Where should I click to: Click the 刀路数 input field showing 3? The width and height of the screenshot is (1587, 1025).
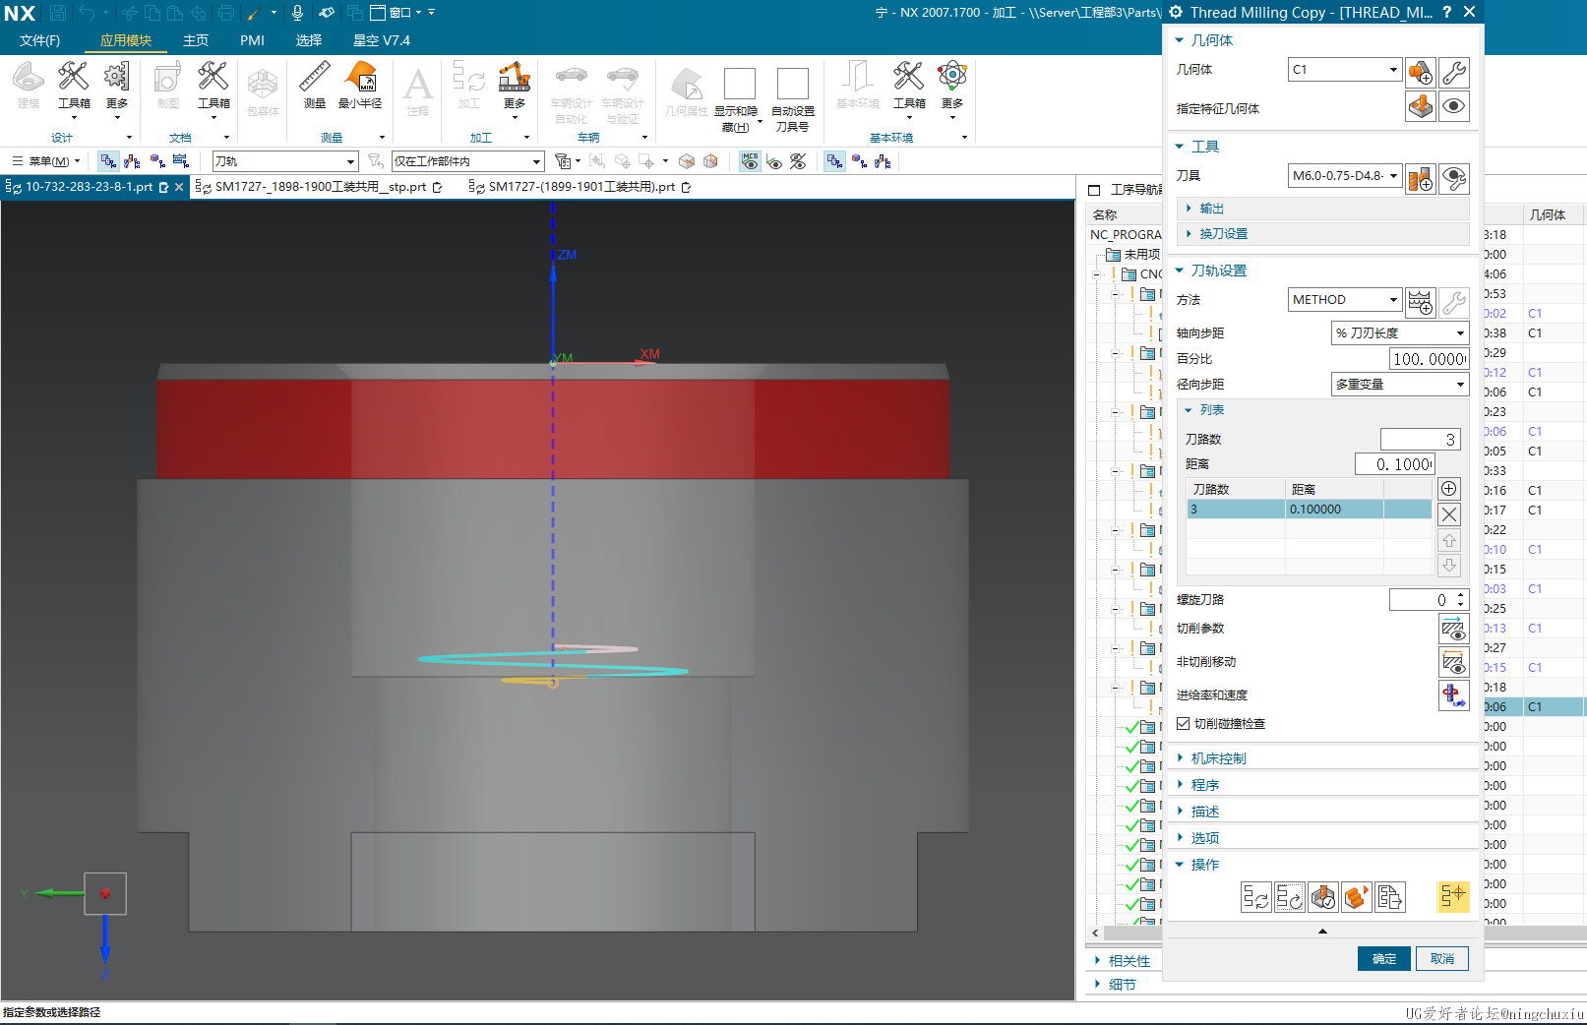[x=1421, y=440]
